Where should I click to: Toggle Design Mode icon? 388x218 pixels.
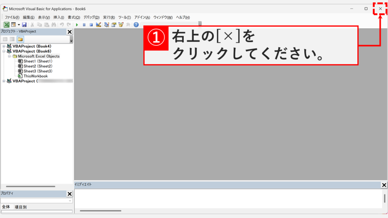[99, 25]
